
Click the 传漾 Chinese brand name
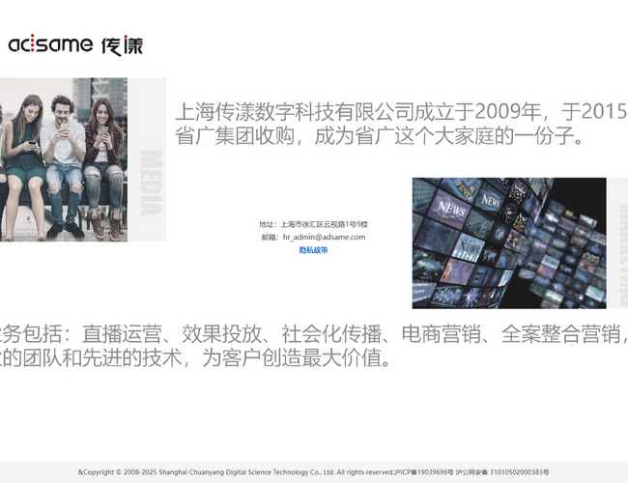pyautogui.click(x=122, y=44)
